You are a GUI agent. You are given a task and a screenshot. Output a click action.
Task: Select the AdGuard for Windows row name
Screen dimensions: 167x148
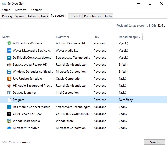pyautogui.click(x=28, y=43)
